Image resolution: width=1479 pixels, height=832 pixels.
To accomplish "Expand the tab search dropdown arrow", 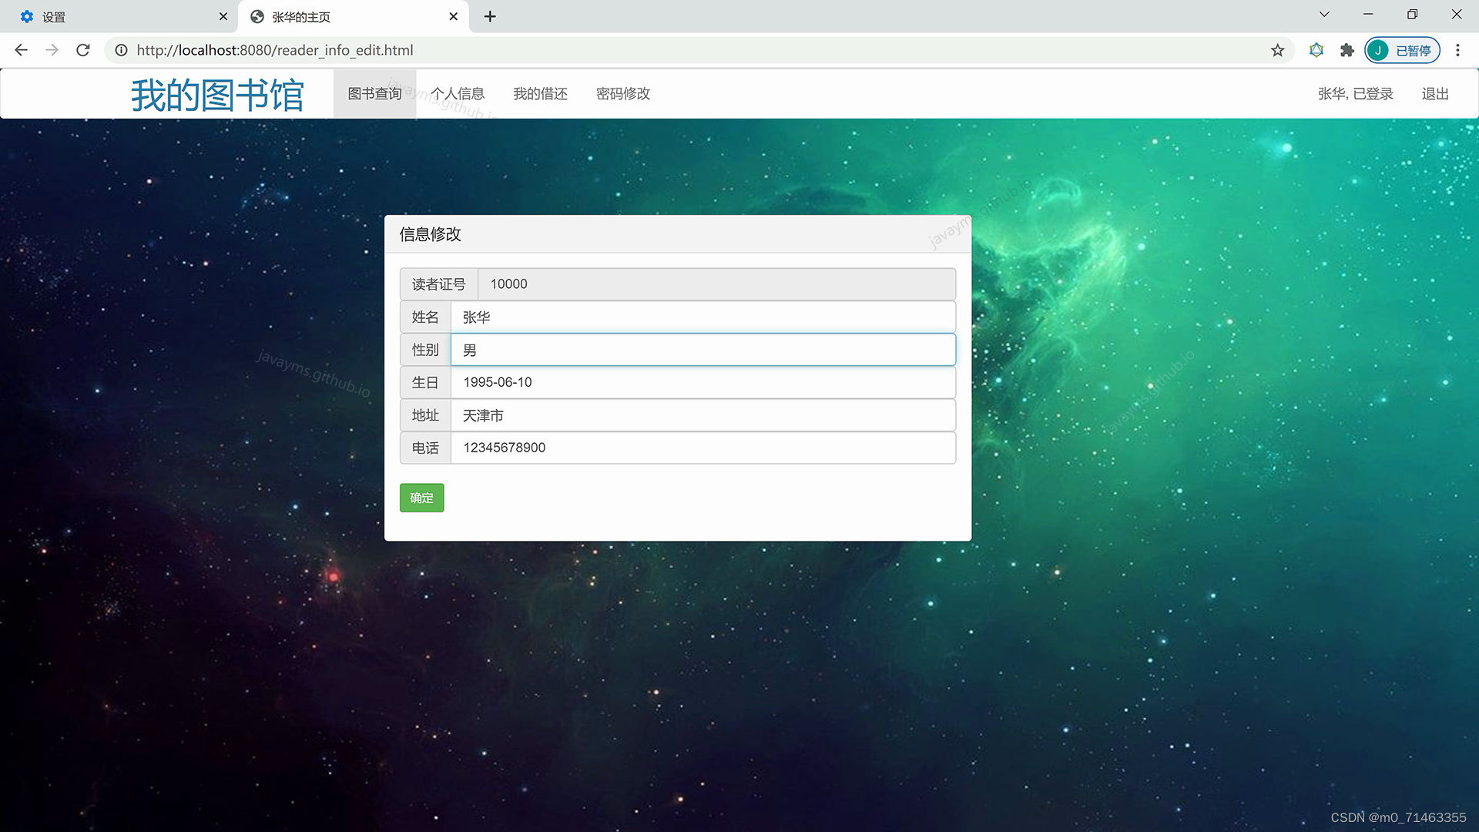I will pos(1324,14).
